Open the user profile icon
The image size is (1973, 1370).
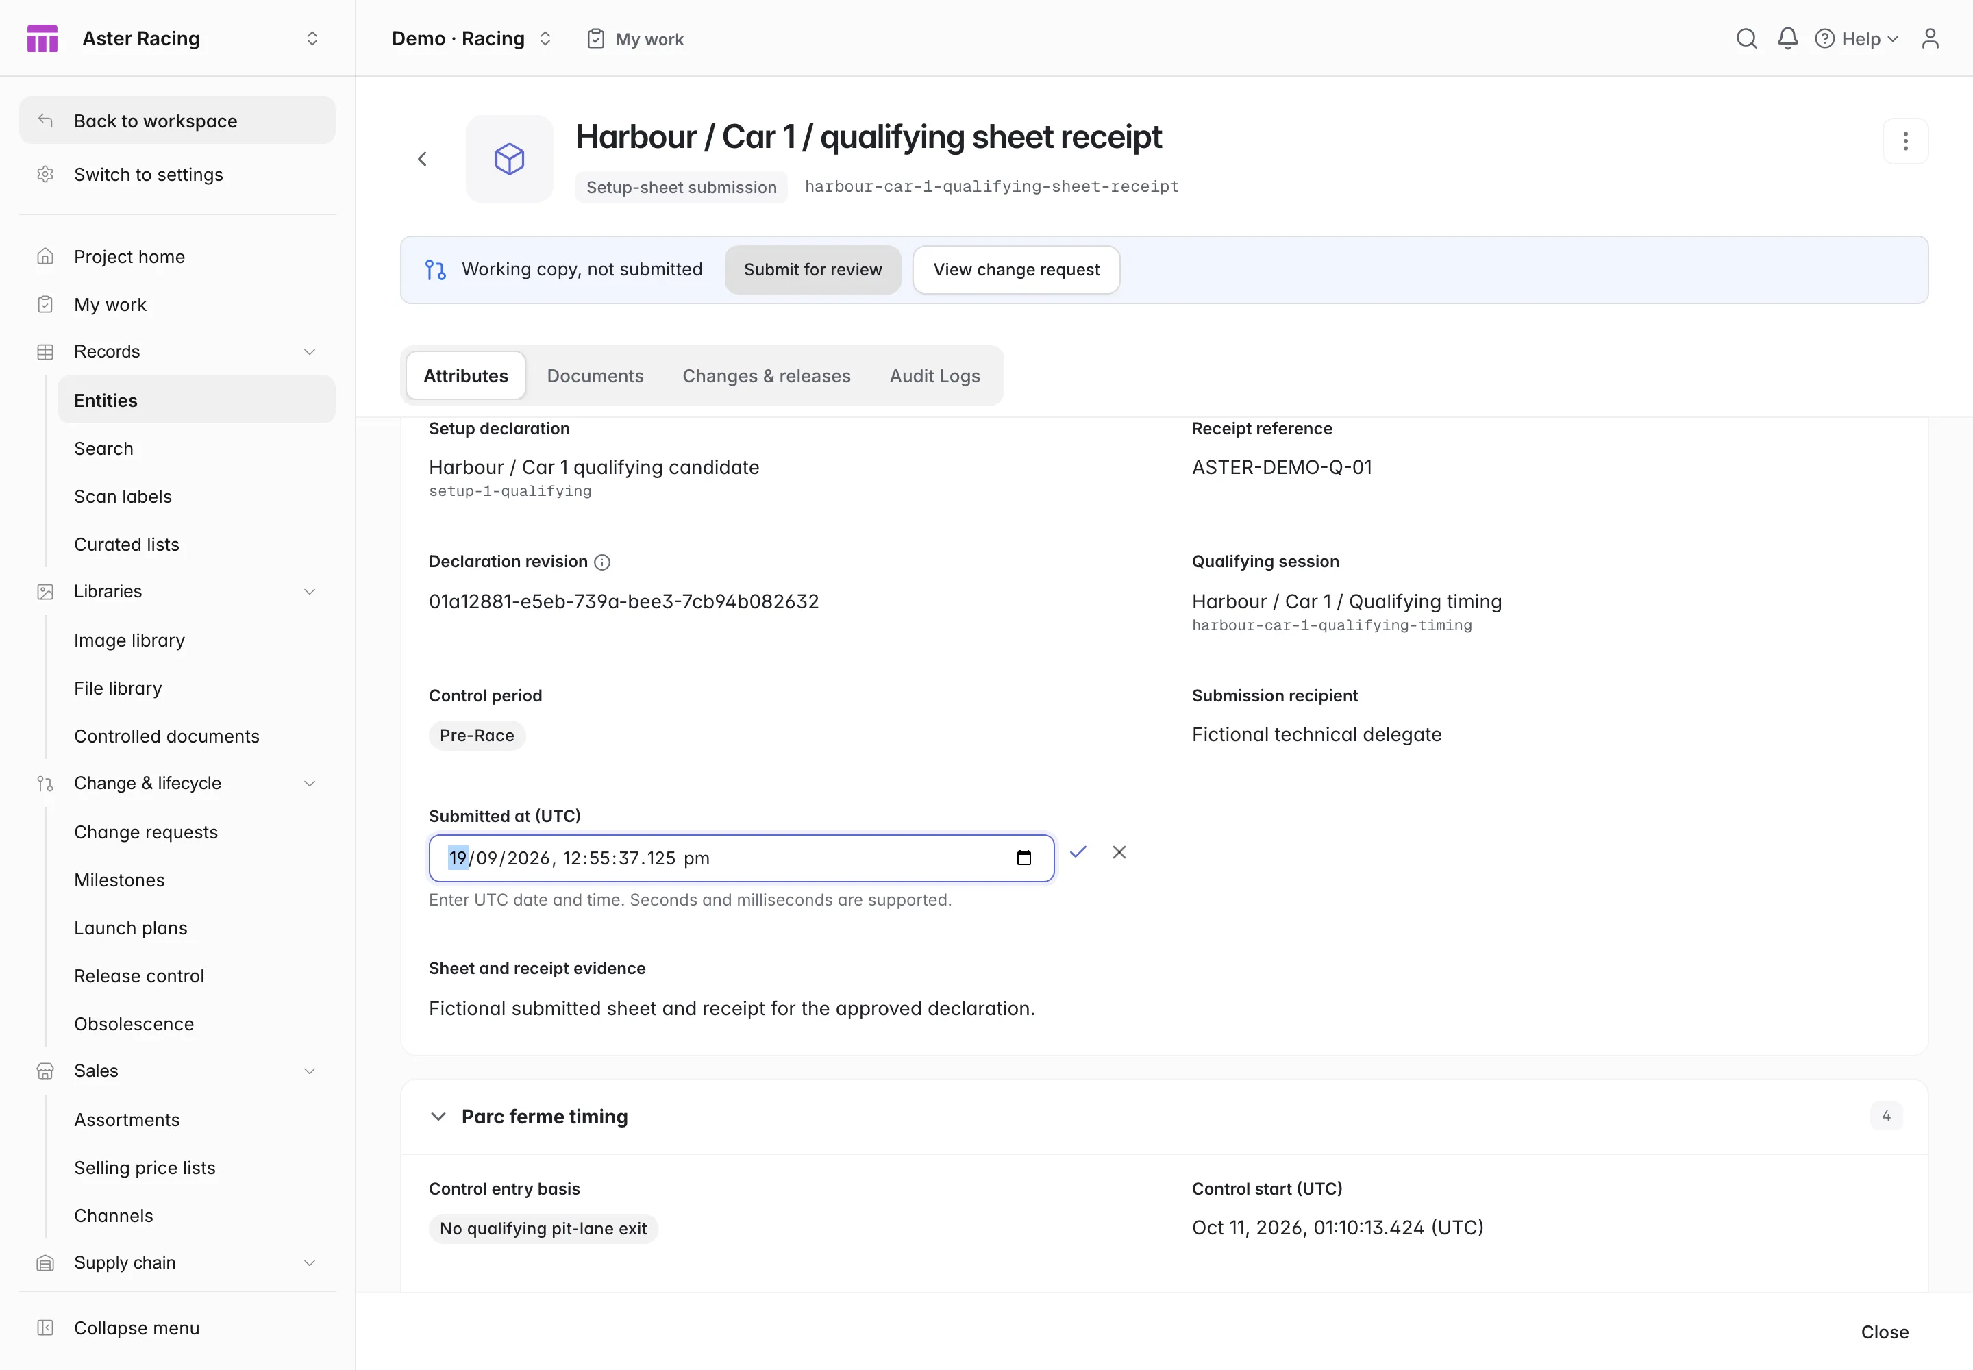[1930, 38]
